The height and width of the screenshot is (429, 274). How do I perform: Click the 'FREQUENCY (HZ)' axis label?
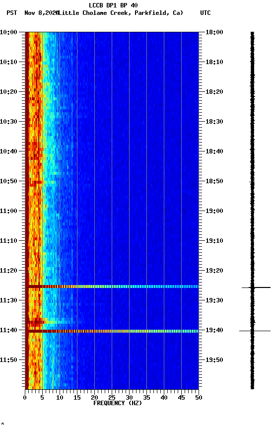click(x=118, y=403)
